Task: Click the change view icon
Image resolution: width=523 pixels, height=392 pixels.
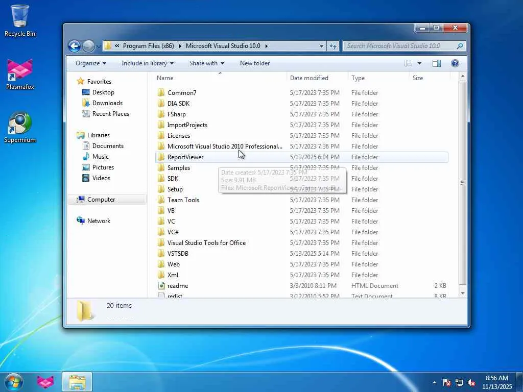Action: coord(409,63)
